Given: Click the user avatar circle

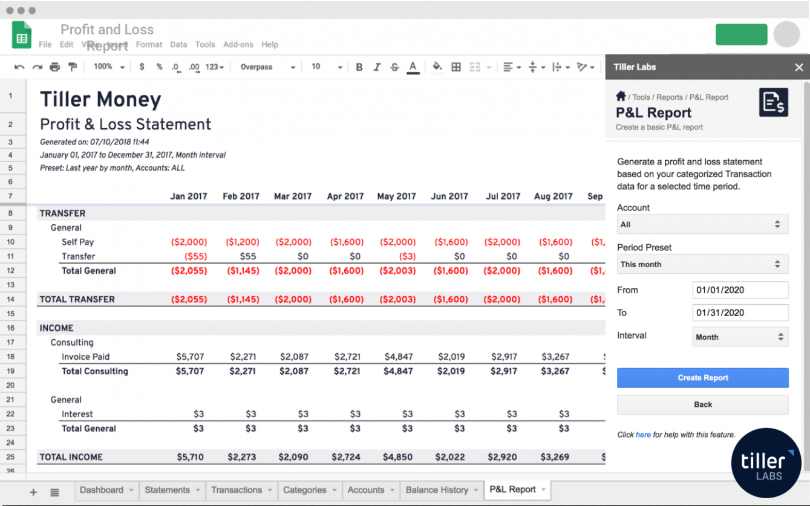Looking at the screenshot, I should 786,34.
